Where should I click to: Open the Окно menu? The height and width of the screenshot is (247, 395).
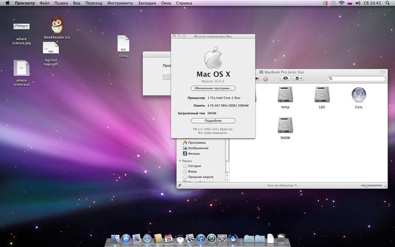click(166, 3)
